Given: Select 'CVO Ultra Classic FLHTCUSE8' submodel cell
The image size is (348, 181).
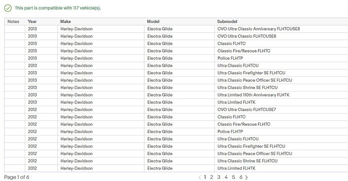Looking at the screenshot, I should (281, 36).
